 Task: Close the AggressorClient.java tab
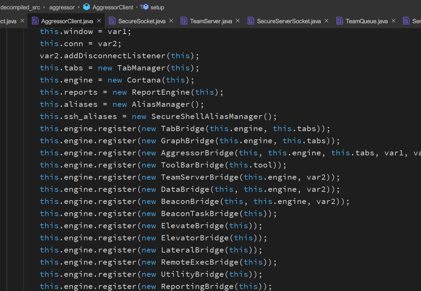[x=99, y=21]
